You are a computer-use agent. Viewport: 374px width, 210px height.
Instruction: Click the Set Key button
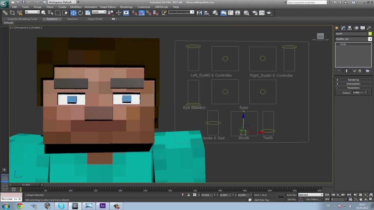(x=292, y=199)
